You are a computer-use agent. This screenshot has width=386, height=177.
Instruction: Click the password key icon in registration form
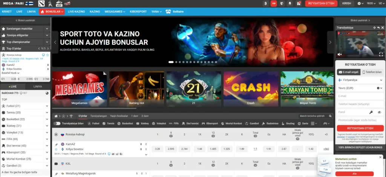[x=371, y=112]
